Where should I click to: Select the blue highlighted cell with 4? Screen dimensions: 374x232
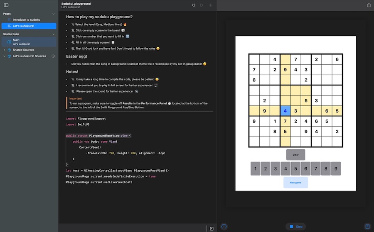click(x=285, y=111)
